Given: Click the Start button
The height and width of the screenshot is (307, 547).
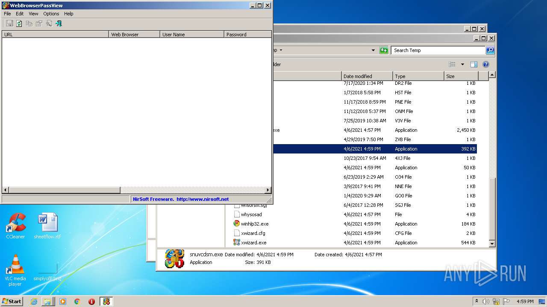Looking at the screenshot, I should [x=12, y=301].
